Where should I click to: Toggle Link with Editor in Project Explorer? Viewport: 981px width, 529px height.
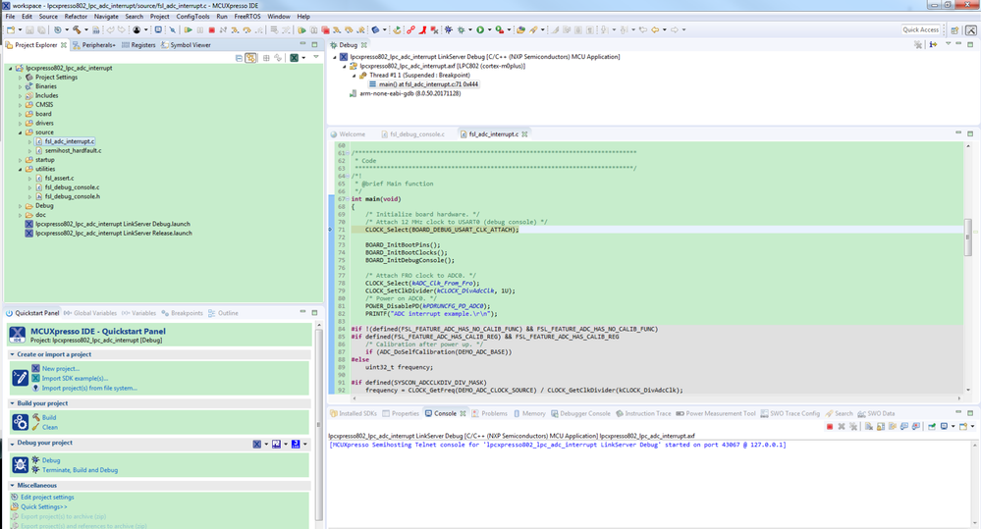250,58
